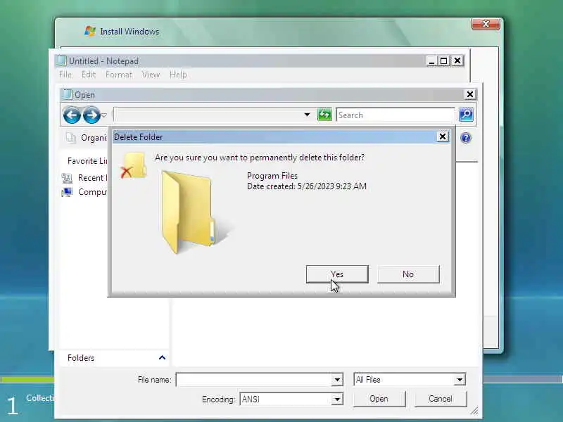Select Recent Places in Favorite Links

click(x=84, y=178)
